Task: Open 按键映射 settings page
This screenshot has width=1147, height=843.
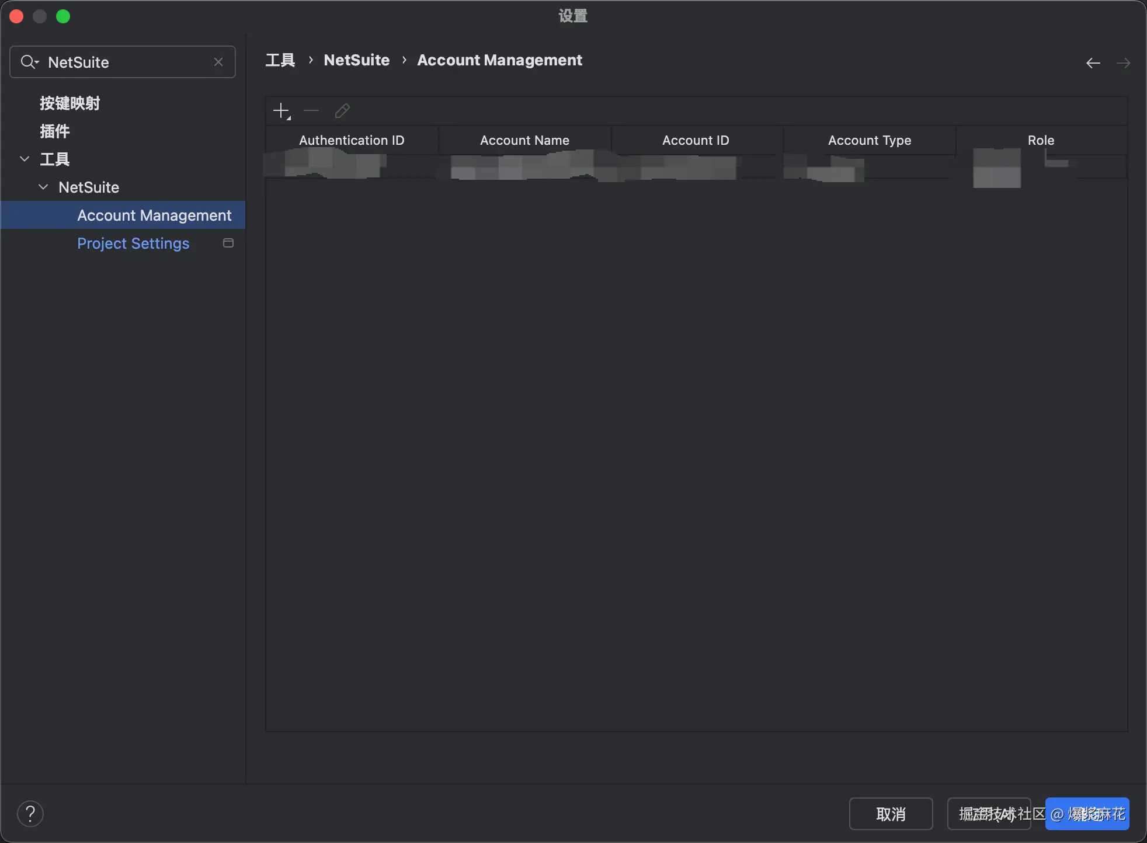Action: click(x=69, y=103)
